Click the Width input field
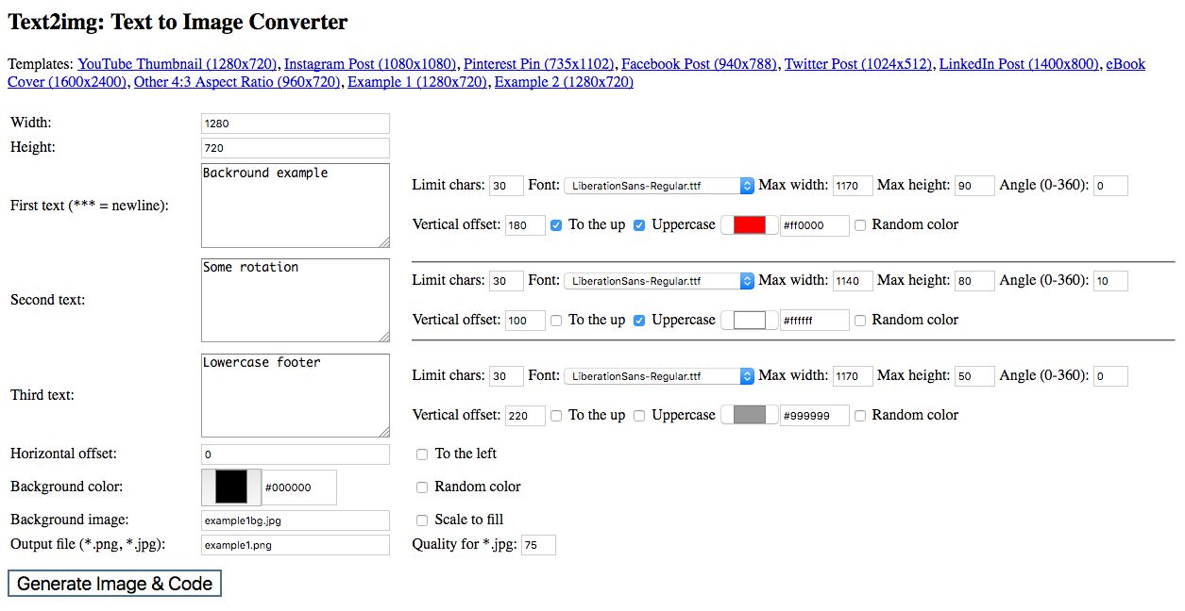Image resolution: width=1185 pixels, height=611 pixels. pyautogui.click(x=295, y=124)
